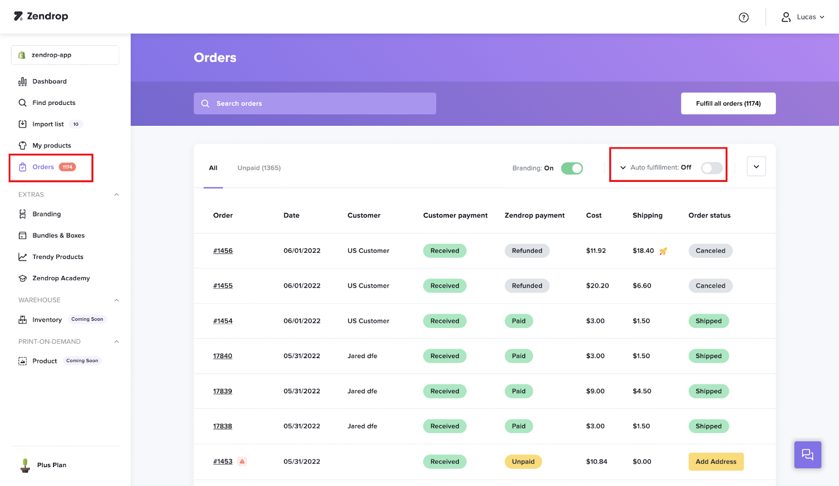Click the Customer payment column header
Viewport: 839px width, 486px height.
pyautogui.click(x=455, y=215)
